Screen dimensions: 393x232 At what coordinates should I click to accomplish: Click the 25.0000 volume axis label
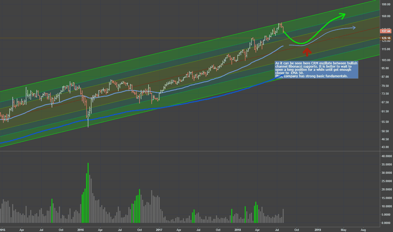click(387, 181)
